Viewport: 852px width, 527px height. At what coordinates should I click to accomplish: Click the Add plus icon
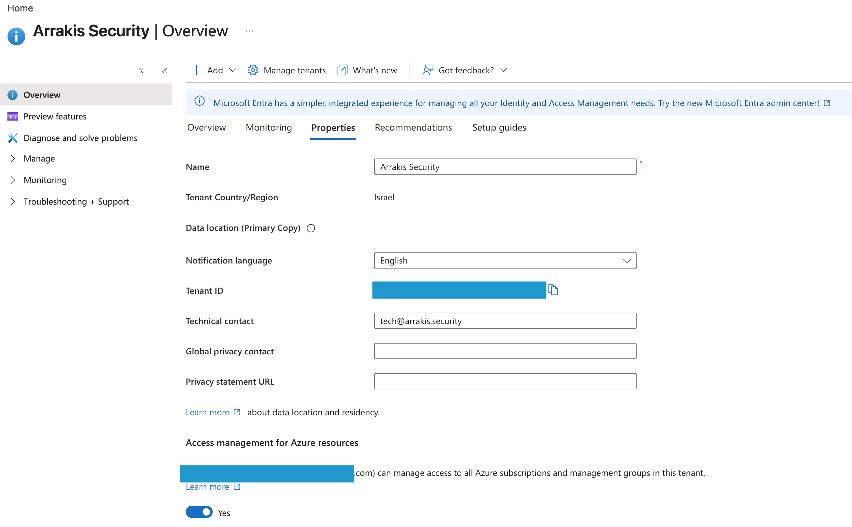[197, 70]
